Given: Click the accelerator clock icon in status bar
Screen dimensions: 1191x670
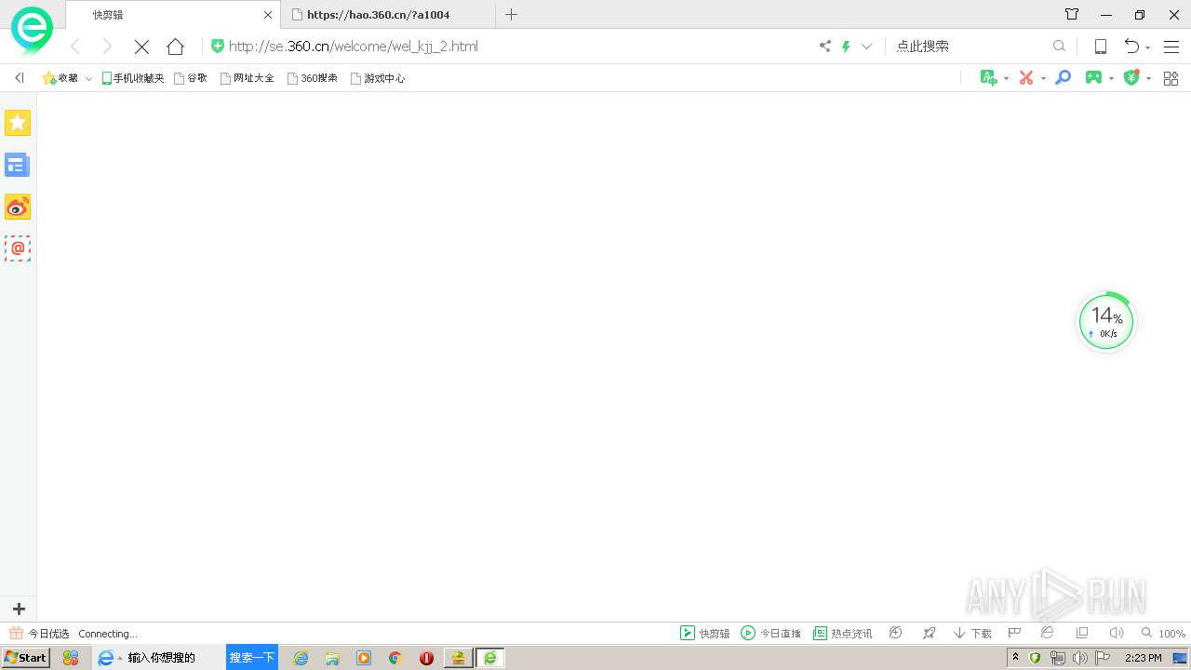Looking at the screenshot, I should coord(896,633).
